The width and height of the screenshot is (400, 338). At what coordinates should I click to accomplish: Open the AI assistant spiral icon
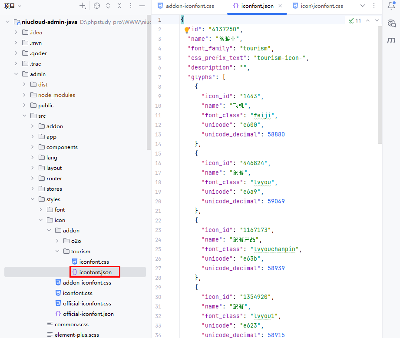391,23
